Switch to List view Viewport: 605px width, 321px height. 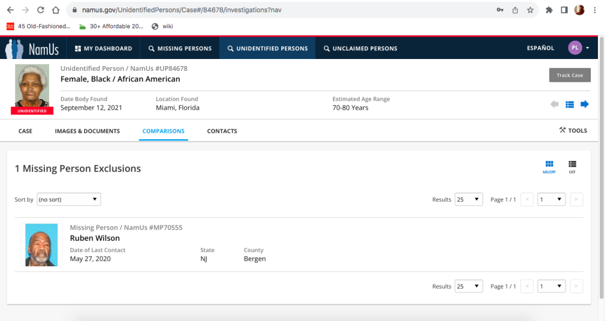[572, 167]
